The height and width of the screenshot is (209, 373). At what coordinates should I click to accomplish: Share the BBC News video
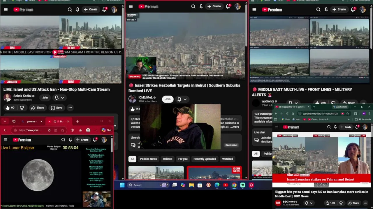(x=353, y=203)
